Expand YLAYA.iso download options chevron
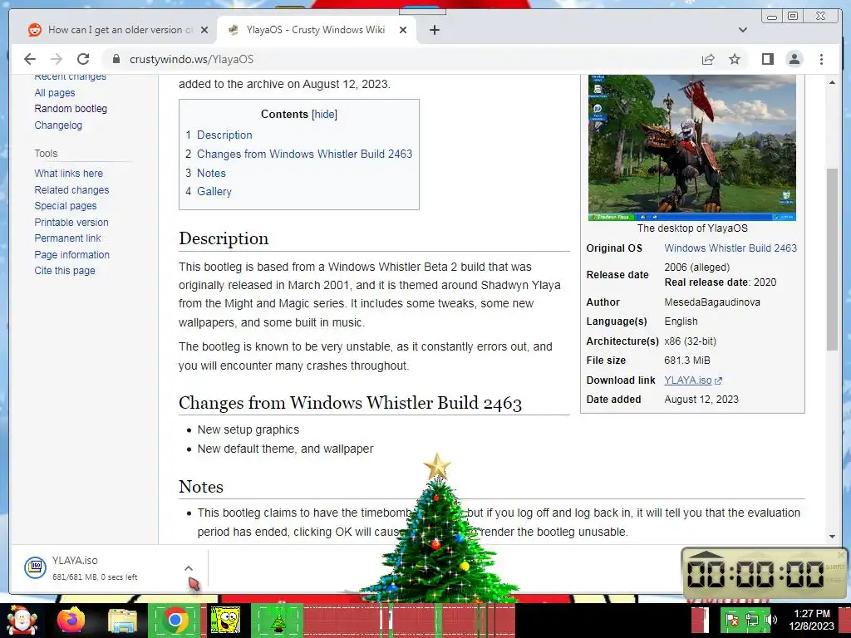The width and height of the screenshot is (851, 638). [189, 568]
